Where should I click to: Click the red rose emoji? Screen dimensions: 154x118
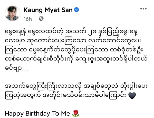[x=76, y=114]
